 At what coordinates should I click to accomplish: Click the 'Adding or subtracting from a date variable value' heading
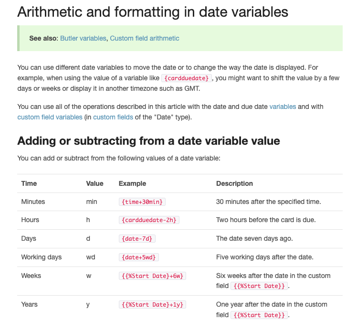pos(149,141)
